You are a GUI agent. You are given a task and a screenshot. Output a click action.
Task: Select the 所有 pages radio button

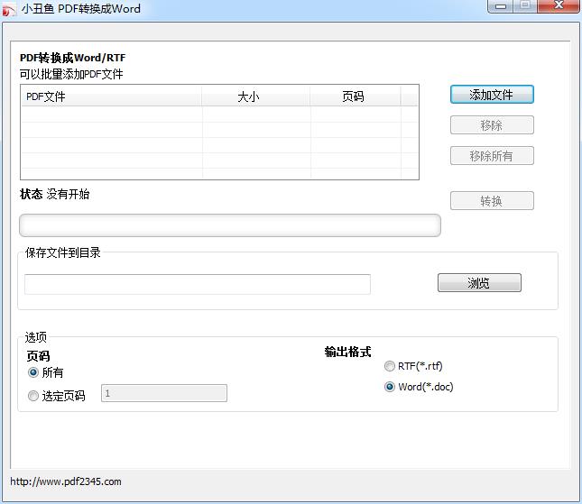pyautogui.click(x=33, y=372)
